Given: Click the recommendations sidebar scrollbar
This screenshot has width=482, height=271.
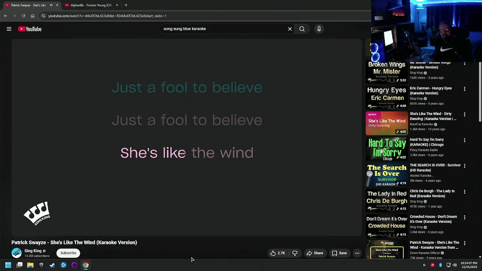Looking at the screenshot, I should pos(480,92).
